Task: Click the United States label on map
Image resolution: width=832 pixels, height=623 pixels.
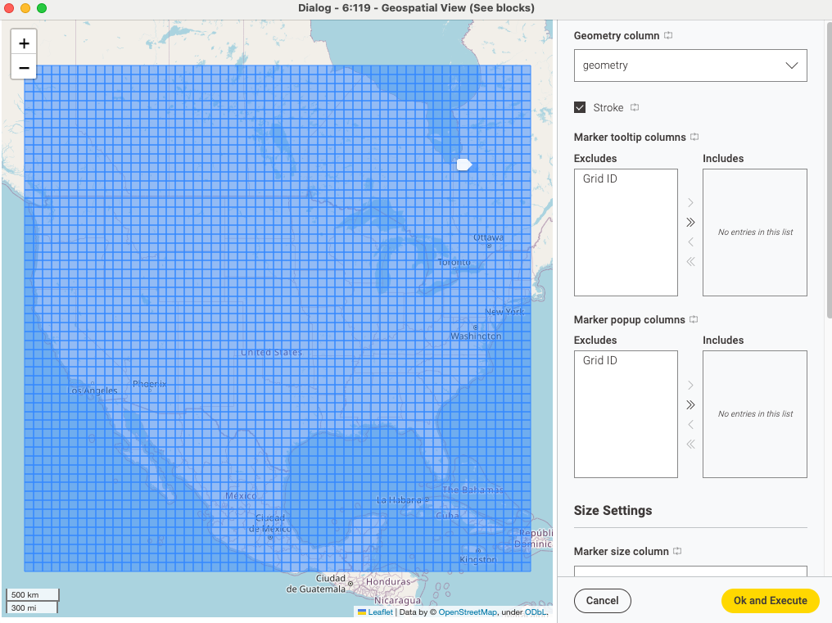Action: 271,352
